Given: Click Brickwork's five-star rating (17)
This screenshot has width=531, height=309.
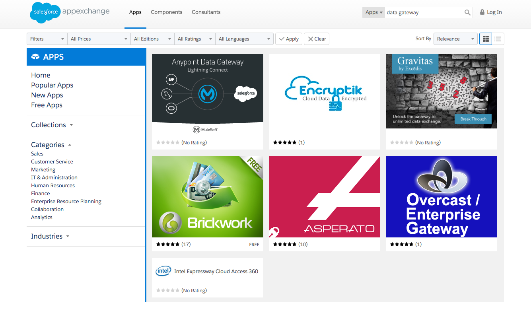Looking at the screenshot, I should [x=173, y=244].
